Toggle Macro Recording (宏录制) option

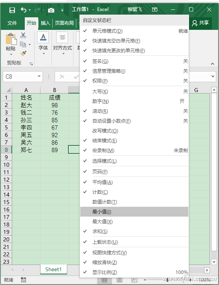134,151
